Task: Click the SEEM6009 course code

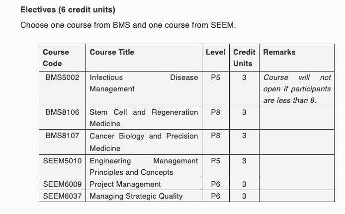Action: tap(63, 184)
